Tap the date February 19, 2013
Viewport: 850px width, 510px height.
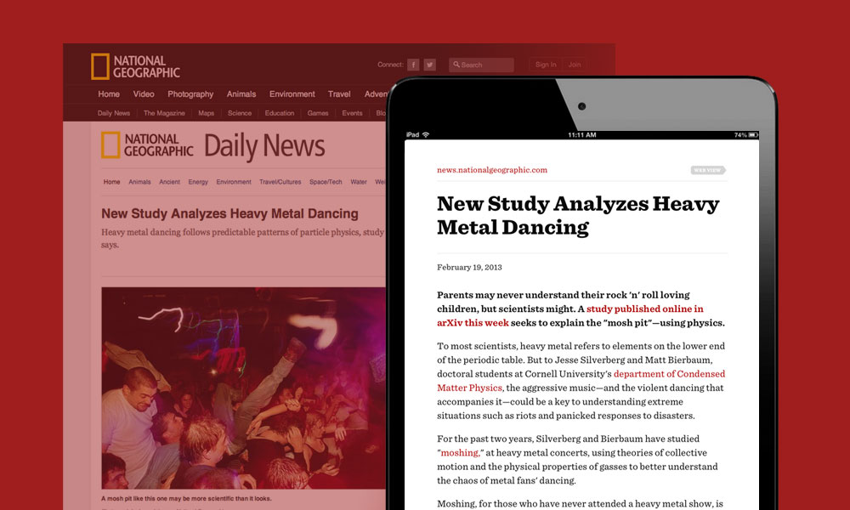tap(469, 267)
